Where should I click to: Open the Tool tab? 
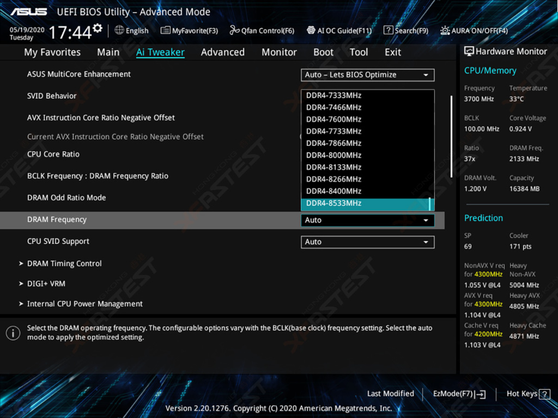(359, 52)
